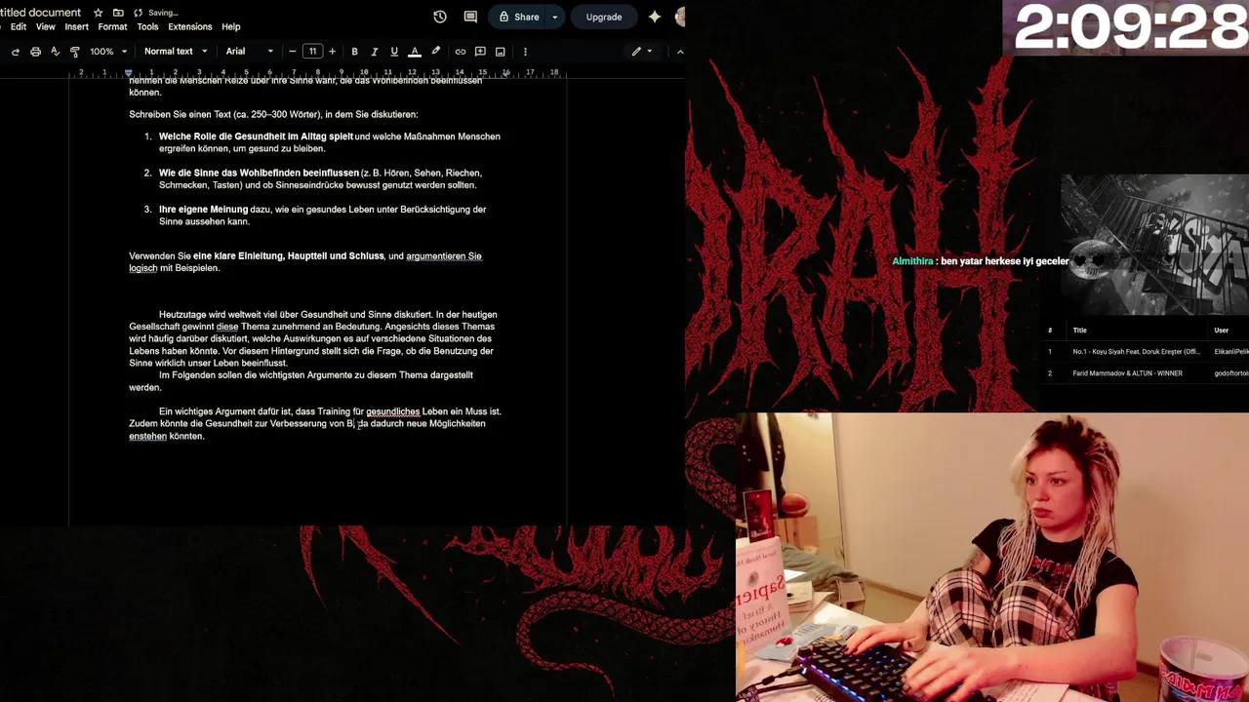
Task: Expand the Share options arrow
Action: click(555, 17)
